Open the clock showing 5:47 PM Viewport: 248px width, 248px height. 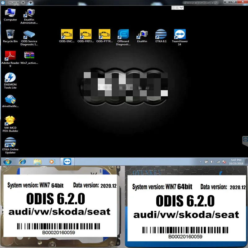[x=236, y=162]
